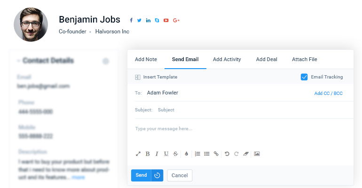362x188 pixels.
Task: Insert a bulleted list
Action: [x=207, y=154]
